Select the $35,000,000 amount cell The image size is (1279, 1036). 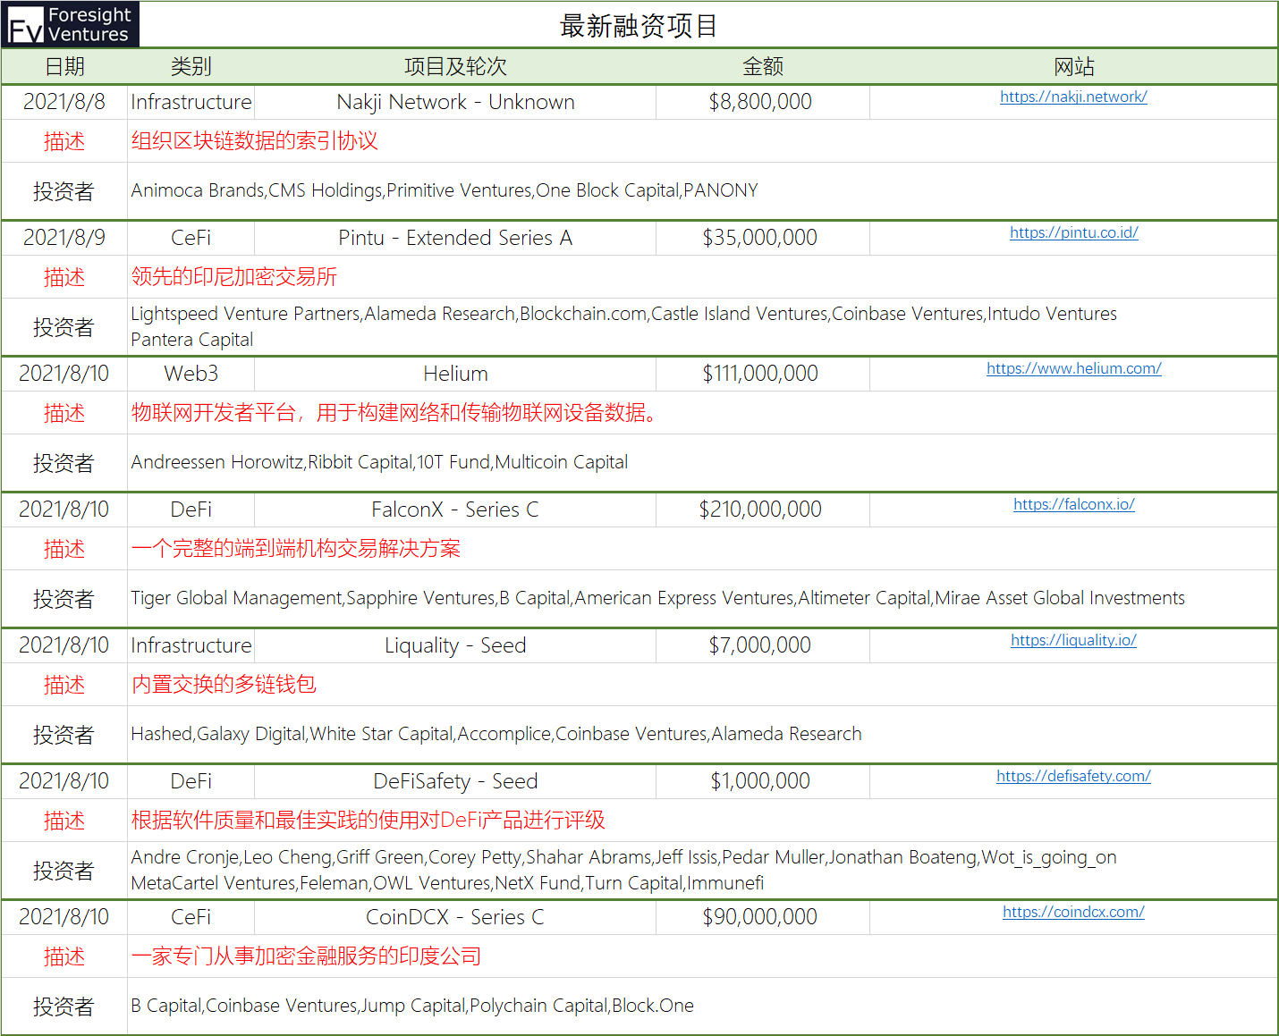coord(762,238)
